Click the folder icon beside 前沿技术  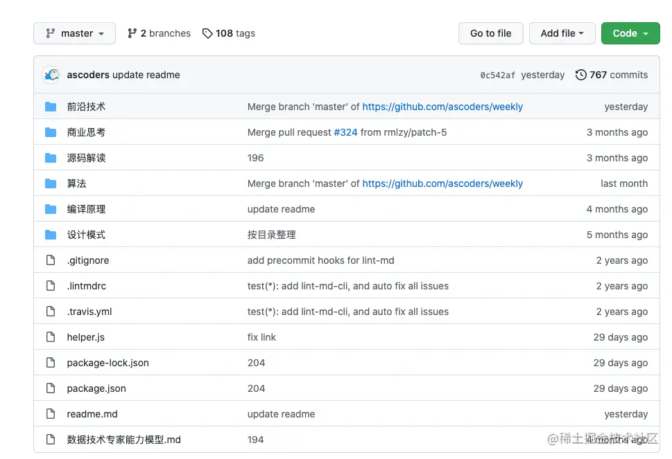(51, 107)
